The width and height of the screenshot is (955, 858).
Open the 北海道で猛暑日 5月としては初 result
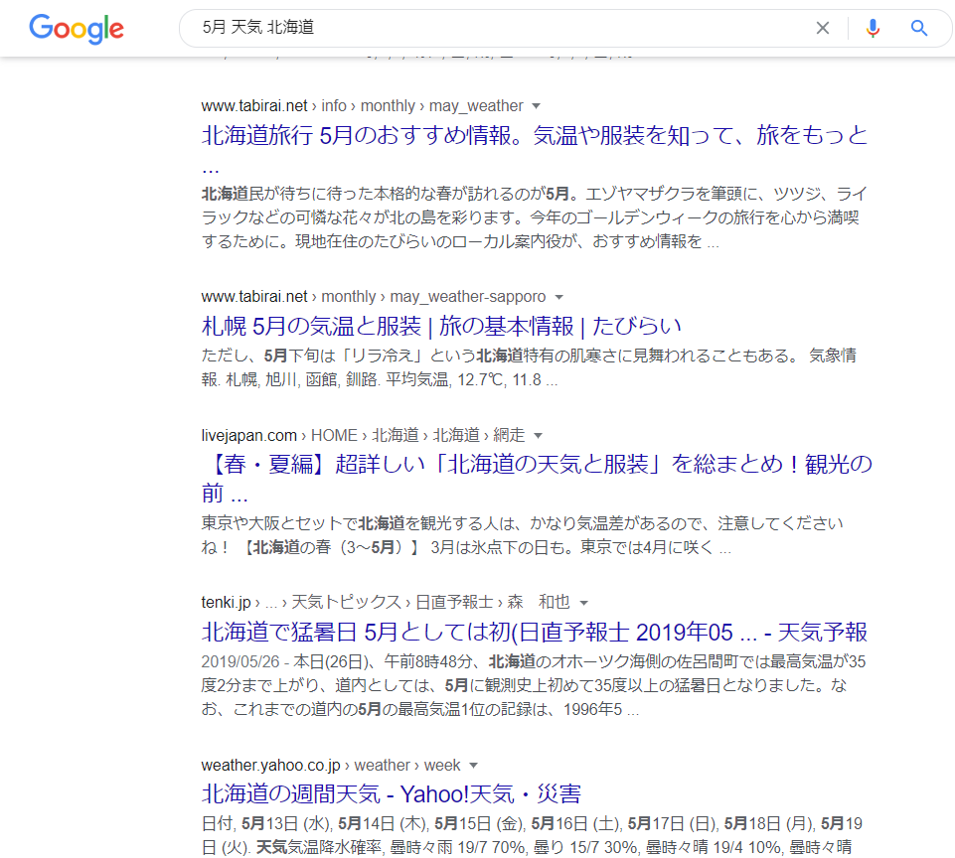tap(534, 633)
